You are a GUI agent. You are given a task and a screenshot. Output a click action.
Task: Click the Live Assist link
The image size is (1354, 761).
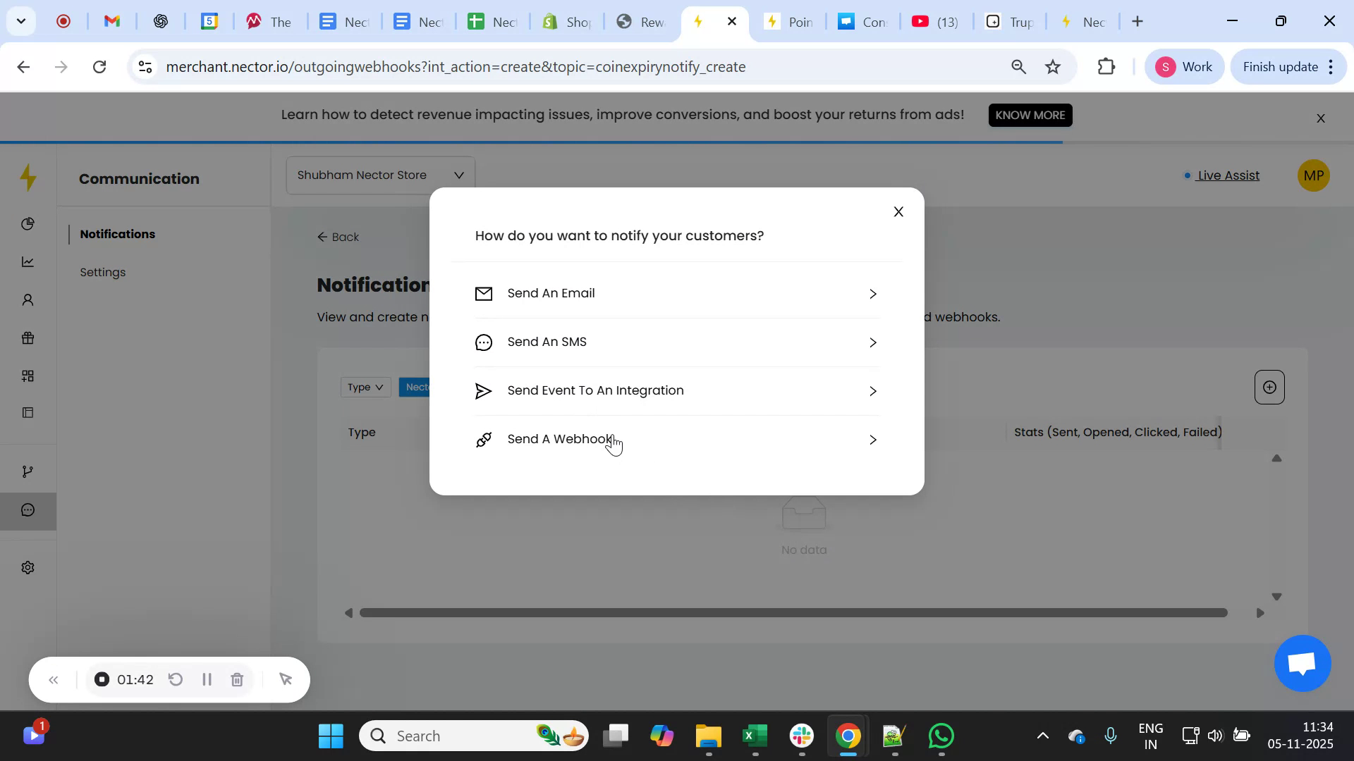[x=1228, y=175]
